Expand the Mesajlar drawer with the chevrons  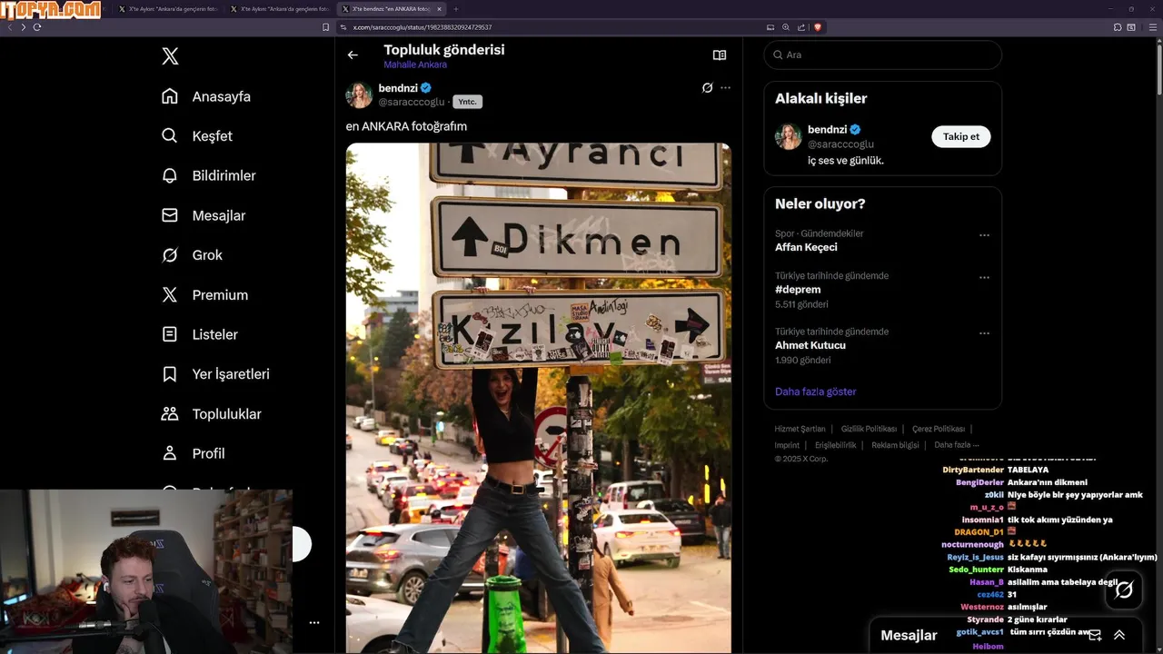(1119, 636)
